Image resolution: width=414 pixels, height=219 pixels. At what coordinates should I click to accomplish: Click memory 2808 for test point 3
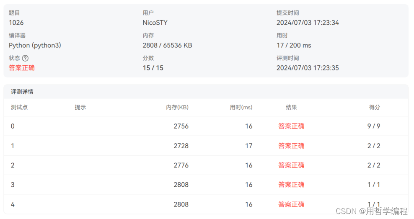[181, 185]
